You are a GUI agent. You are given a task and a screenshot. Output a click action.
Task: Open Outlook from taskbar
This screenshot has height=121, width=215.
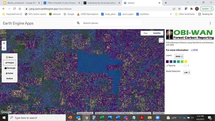pos(78,118)
